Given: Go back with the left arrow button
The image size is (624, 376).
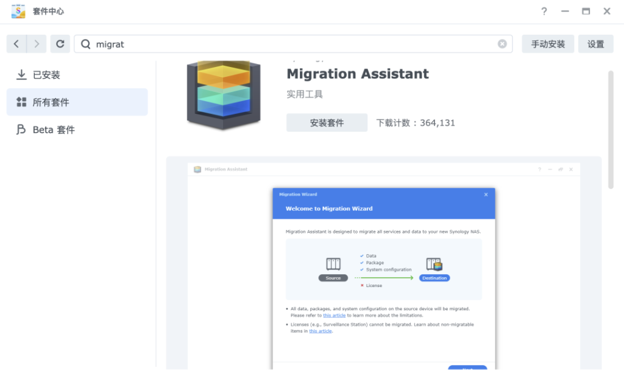Looking at the screenshot, I should click(x=16, y=44).
